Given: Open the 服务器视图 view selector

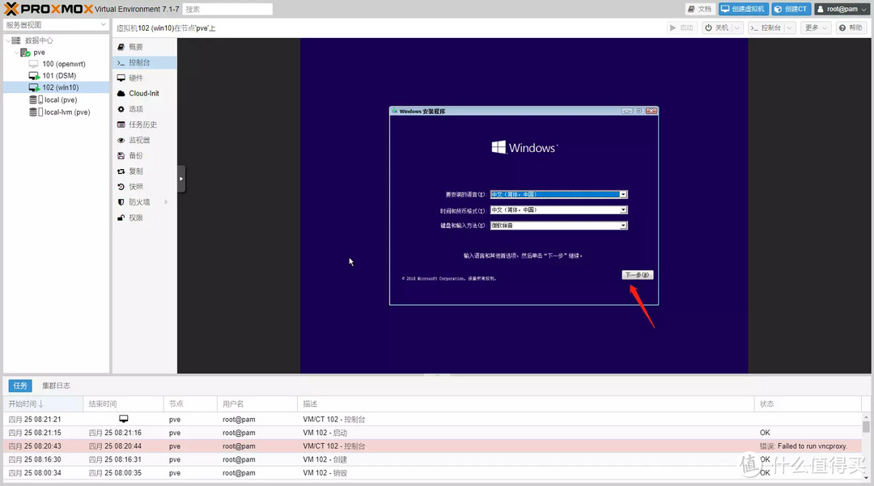Looking at the screenshot, I should 56,25.
